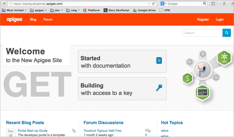234x137 pixels.
Task: Click the green API hexagon icon
Action: [224, 58]
